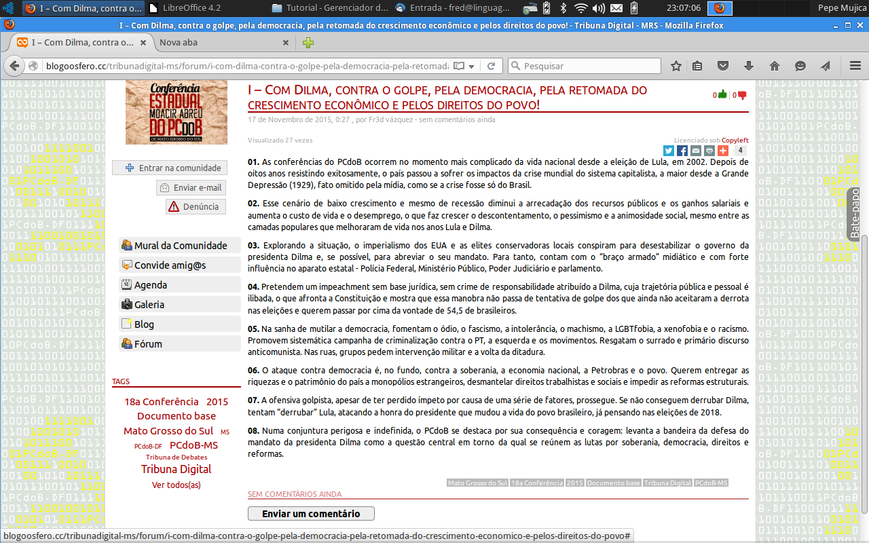Expand more sharing options plus button
869x543 pixels.
click(x=722, y=151)
